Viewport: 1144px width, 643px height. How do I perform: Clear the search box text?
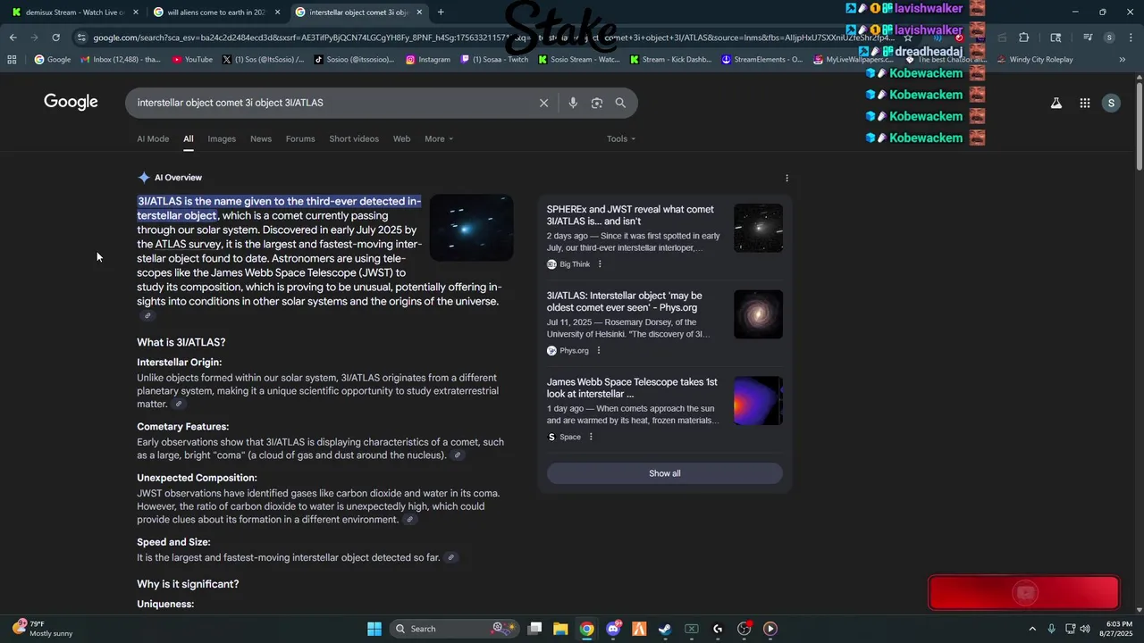coord(543,103)
